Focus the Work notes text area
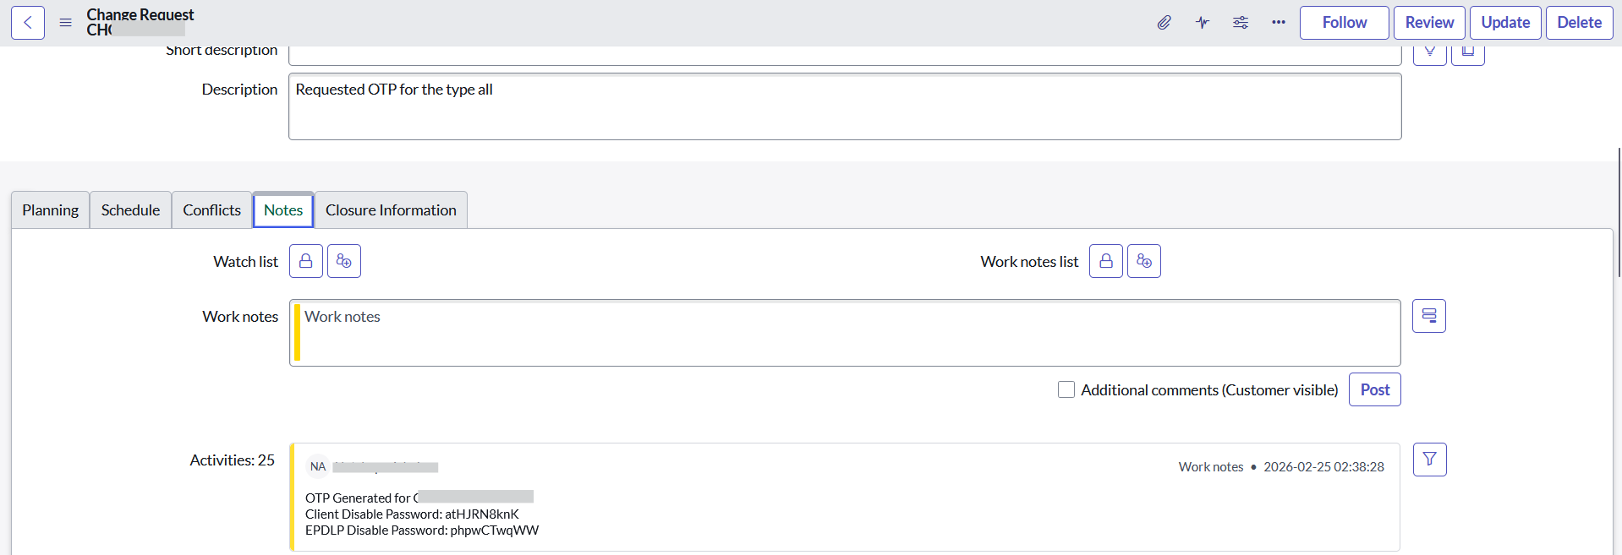Screen dimensions: 1622x555 coord(845,333)
